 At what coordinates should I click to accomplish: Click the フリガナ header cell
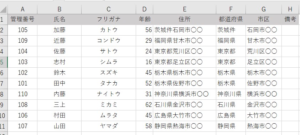coord(109,19)
